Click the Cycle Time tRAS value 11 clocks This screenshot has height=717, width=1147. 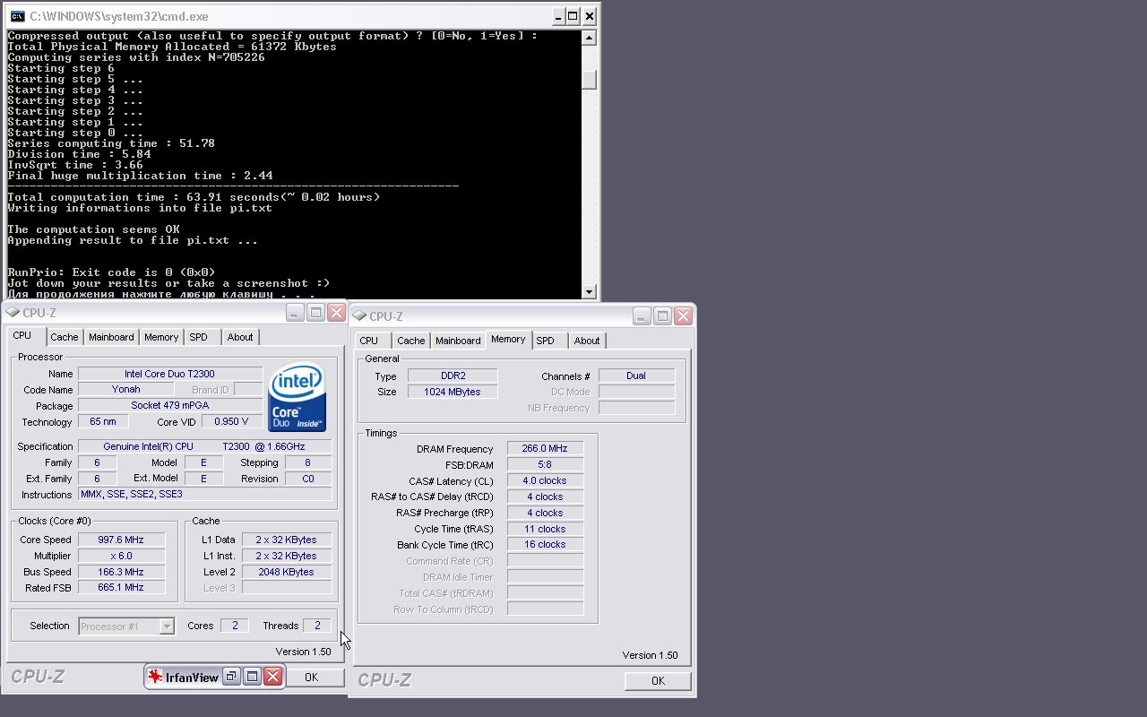[545, 529]
